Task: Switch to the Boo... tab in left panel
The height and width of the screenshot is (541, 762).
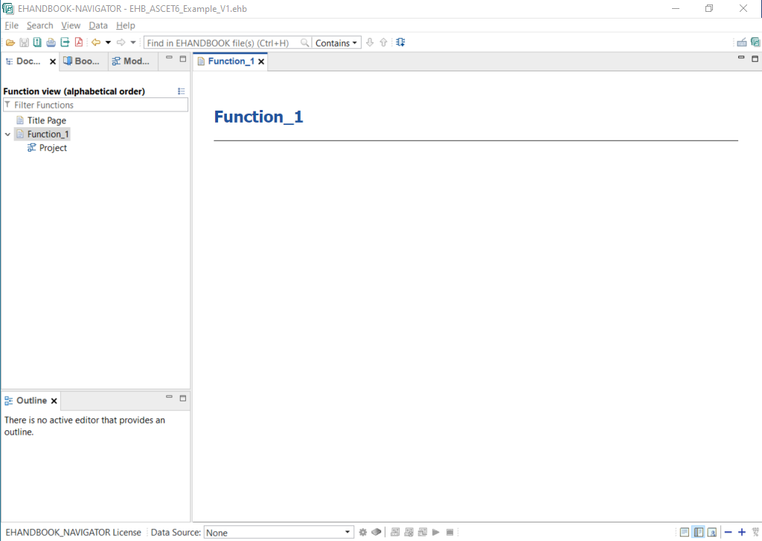Action: click(x=82, y=62)
